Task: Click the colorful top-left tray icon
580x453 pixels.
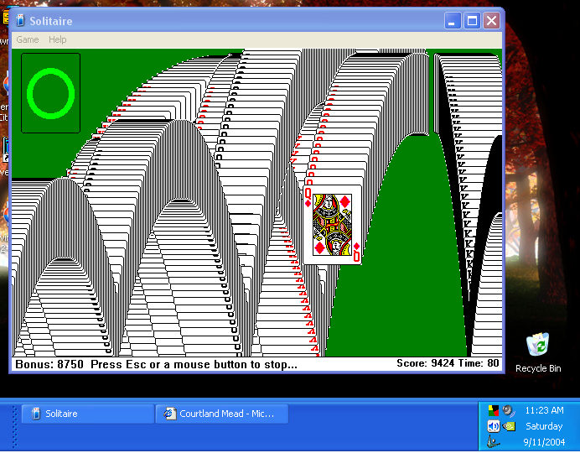Action: coord(494,411)
